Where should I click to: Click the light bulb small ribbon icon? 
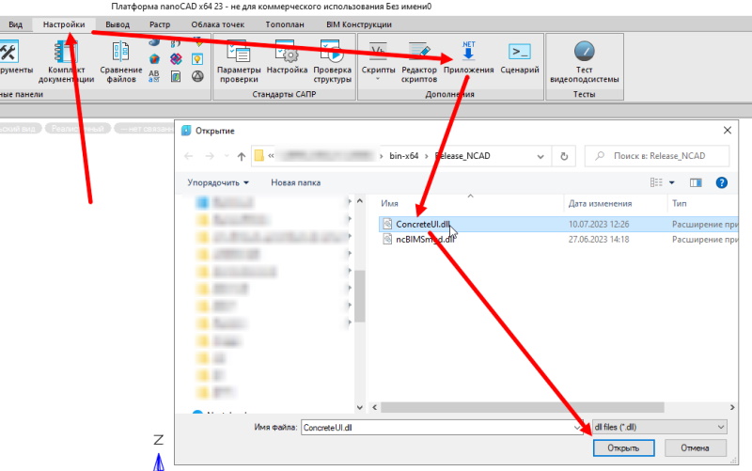coord(197,59)
